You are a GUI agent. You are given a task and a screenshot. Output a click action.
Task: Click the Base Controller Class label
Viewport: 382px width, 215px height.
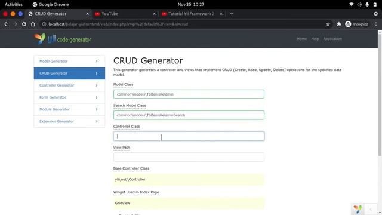click(131, 168)
